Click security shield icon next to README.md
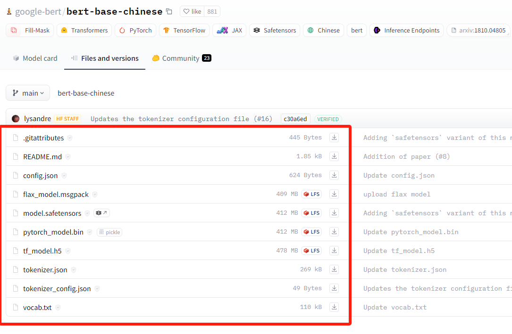This screenshot has height=334, width=512. [x=68, y=157]
